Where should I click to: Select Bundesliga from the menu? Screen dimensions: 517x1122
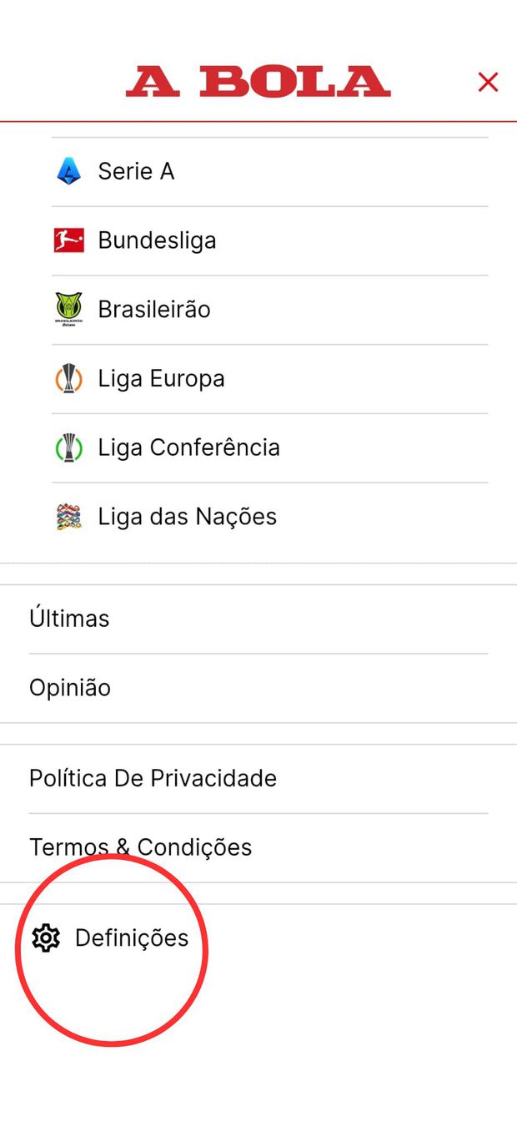[x=157, y=240]
